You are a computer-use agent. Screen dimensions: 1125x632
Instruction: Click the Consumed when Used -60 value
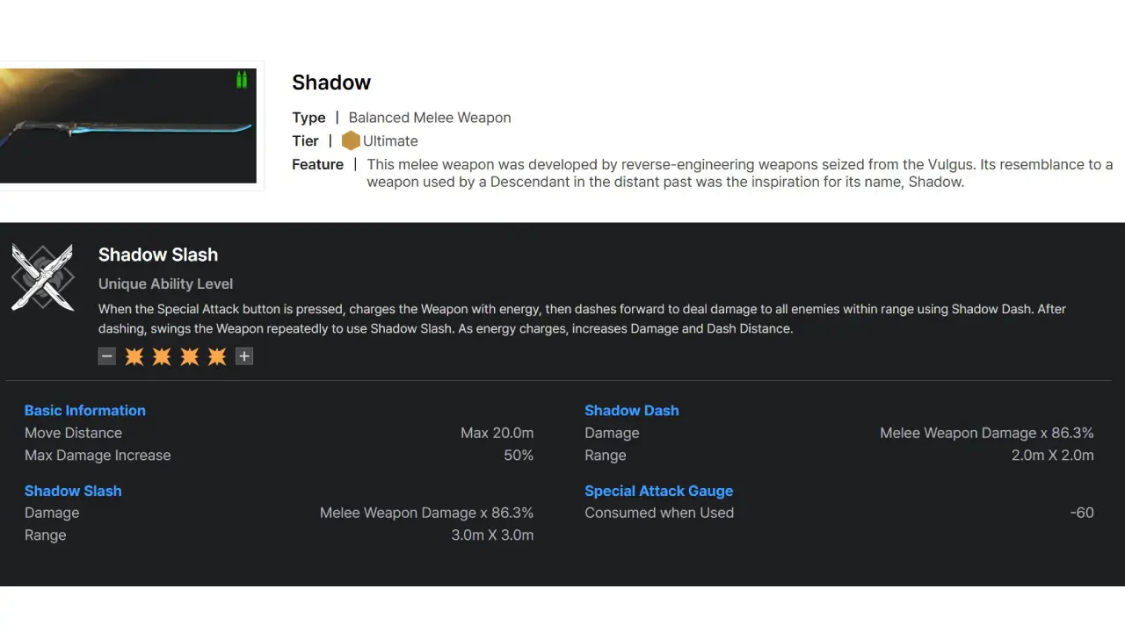point(1082,513)
